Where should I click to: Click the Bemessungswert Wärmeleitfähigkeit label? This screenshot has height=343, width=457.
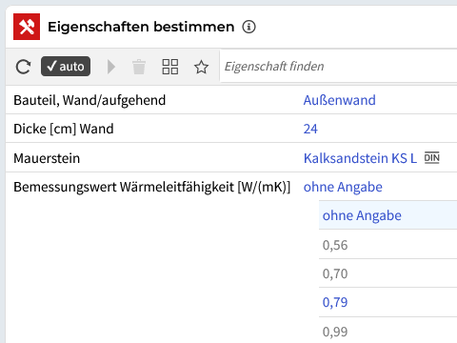[x=152, y=187]
